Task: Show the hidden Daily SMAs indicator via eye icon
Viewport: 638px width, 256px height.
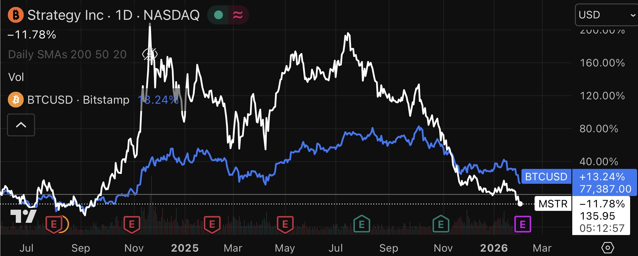Action: (150, 54)
